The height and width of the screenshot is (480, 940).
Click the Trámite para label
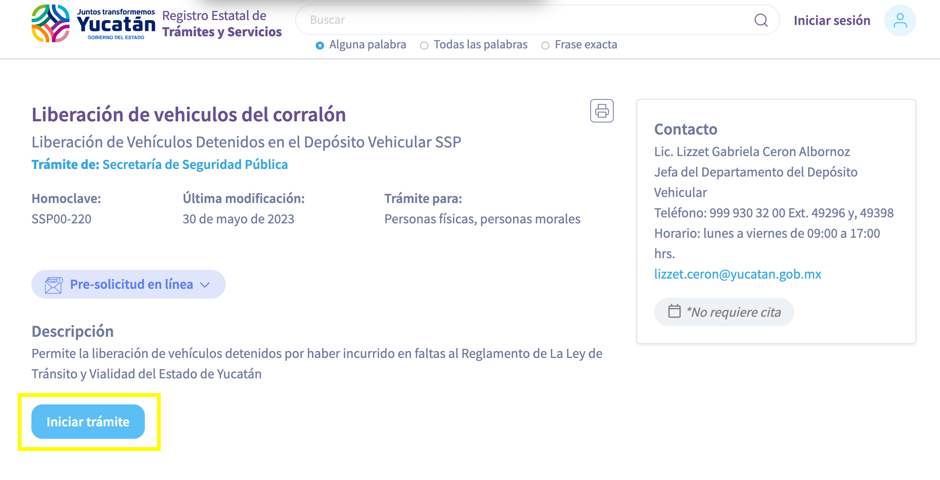pyautogui.click(x=423, y=198)
